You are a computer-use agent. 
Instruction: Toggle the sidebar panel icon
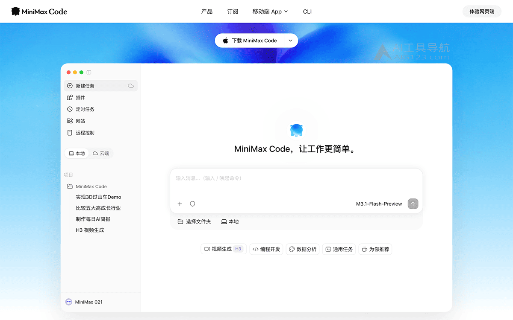point(89,73)
